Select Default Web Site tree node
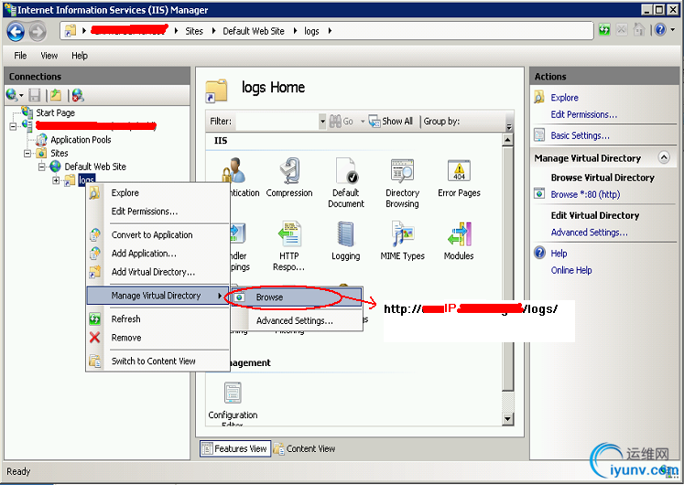The height and width of the screenshot is (485, 684). [95, 167]
